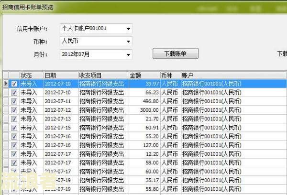Select the amount cell 496.80
The image size is (287, 195).
144,101
